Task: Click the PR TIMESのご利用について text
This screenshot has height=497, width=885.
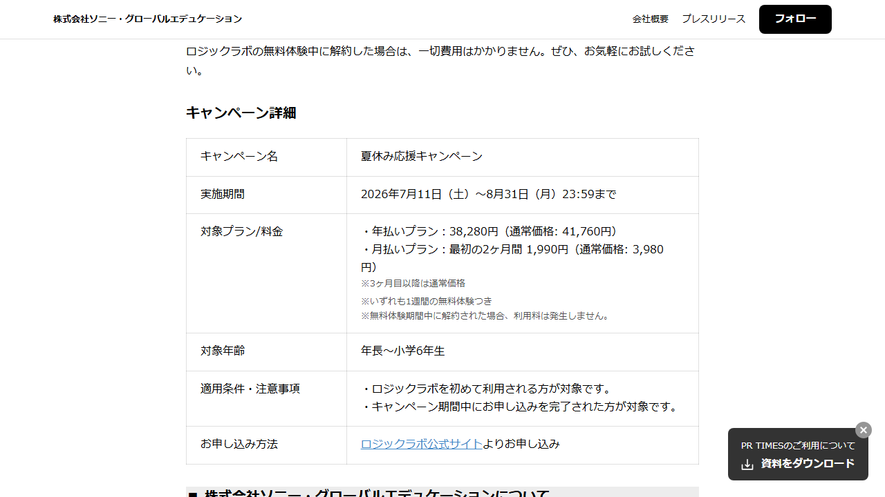Action: click(x=798, y=446)
